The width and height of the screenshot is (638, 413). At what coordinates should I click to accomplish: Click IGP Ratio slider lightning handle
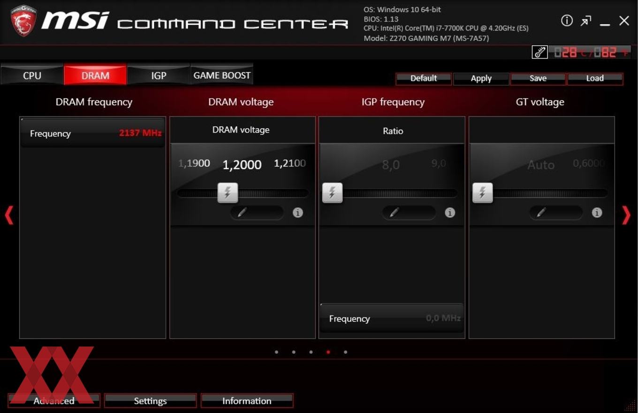coord(332,192)
